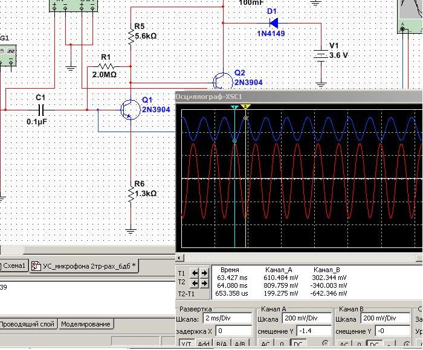Select the Q1 2N3904 transistor symbol
Screen dimensions: 423x350
click(x=129, y=110)
